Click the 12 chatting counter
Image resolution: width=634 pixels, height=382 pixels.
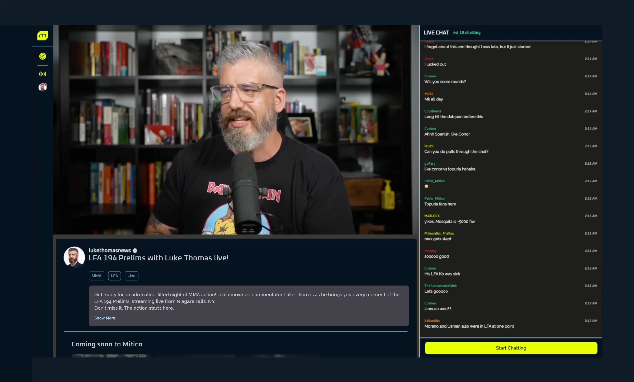coord(470,33)
